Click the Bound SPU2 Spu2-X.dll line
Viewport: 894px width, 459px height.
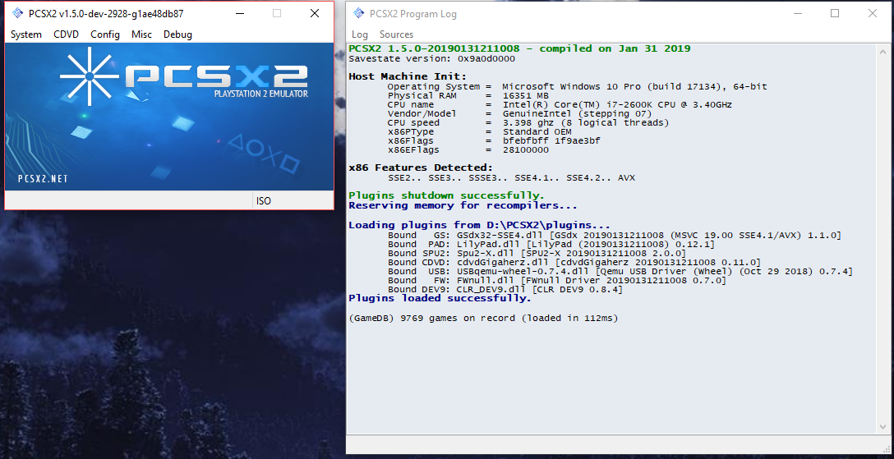pos(537,254)
